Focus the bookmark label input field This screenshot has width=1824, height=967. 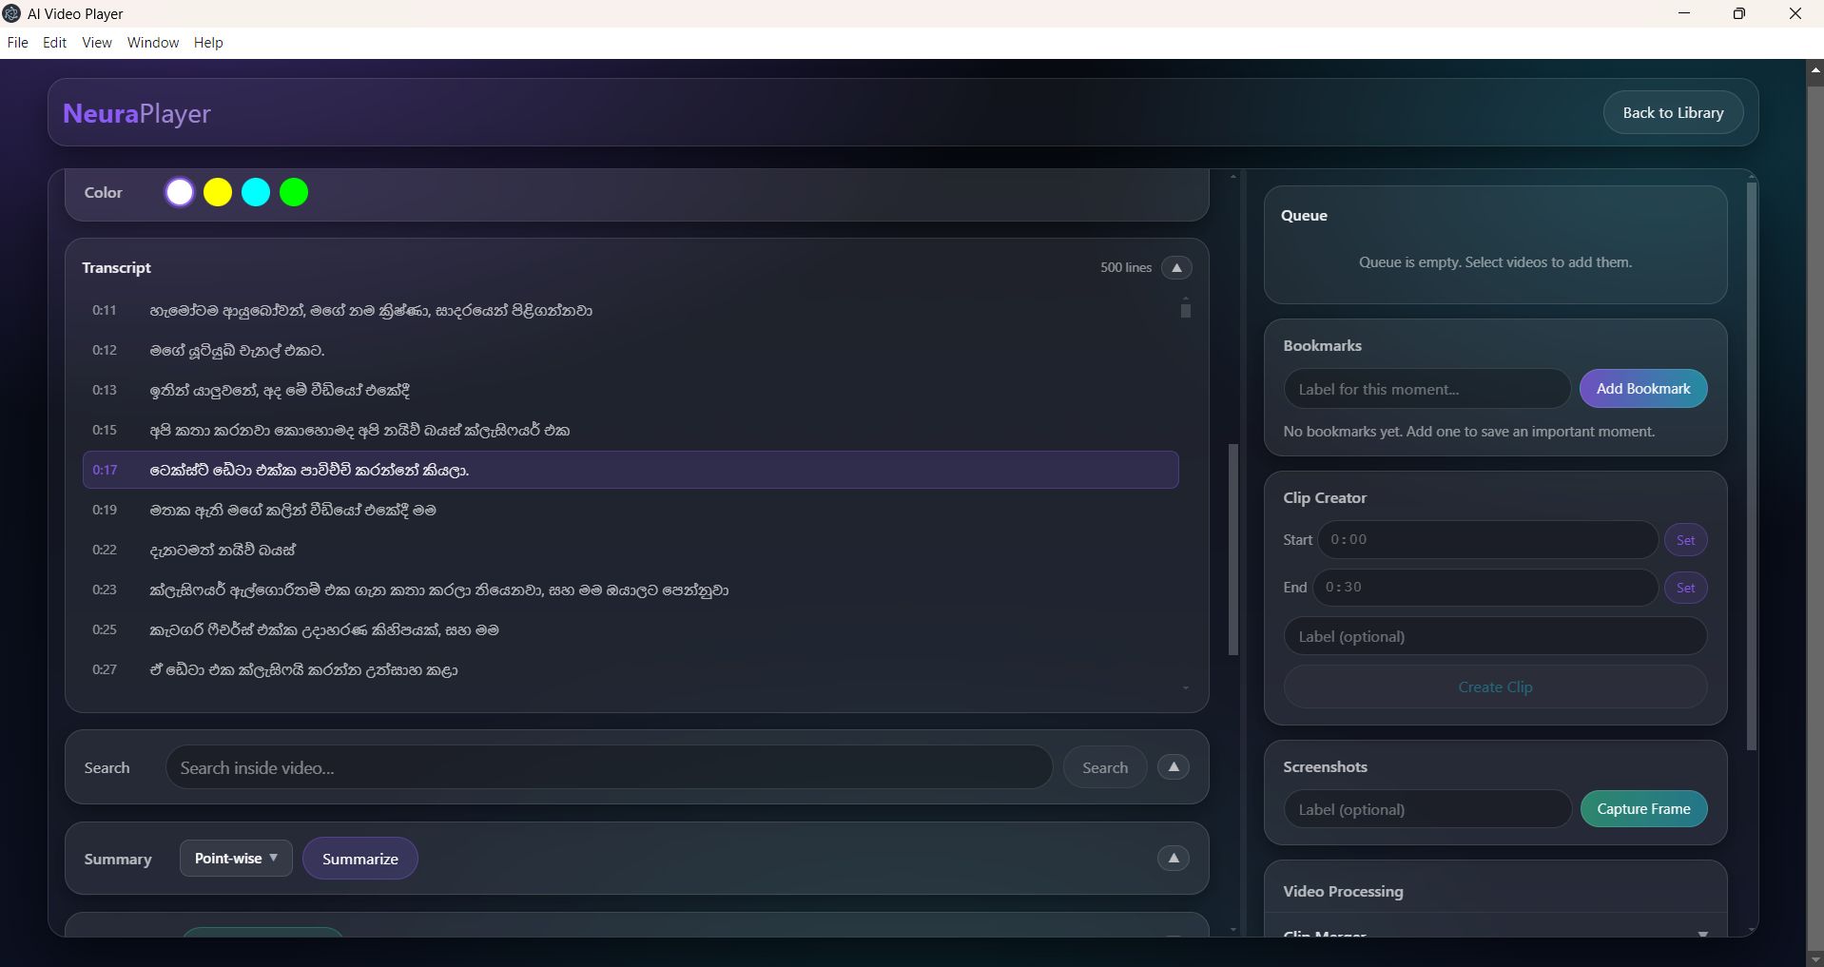click(1426, 389)
